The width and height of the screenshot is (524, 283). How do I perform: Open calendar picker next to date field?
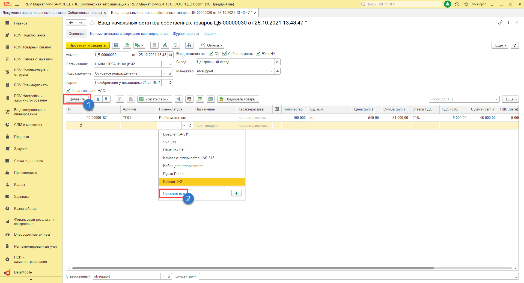click(171, 55)
